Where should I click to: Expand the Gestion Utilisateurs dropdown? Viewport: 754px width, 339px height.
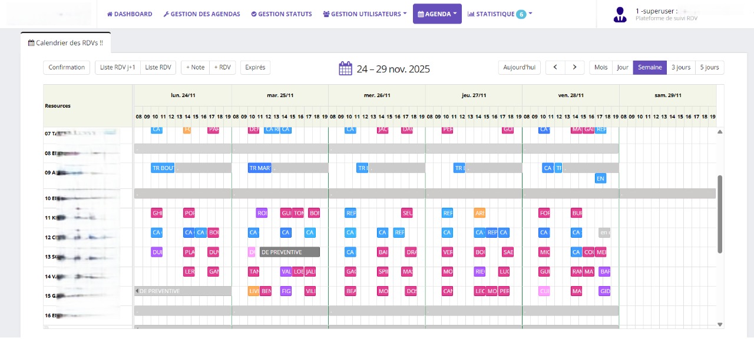[365, 14]
